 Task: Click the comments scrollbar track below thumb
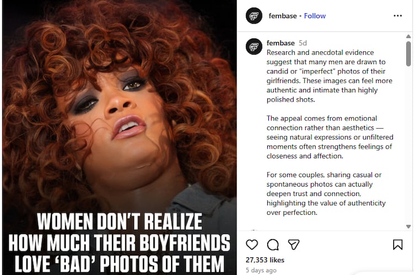(x=408, y=145)
